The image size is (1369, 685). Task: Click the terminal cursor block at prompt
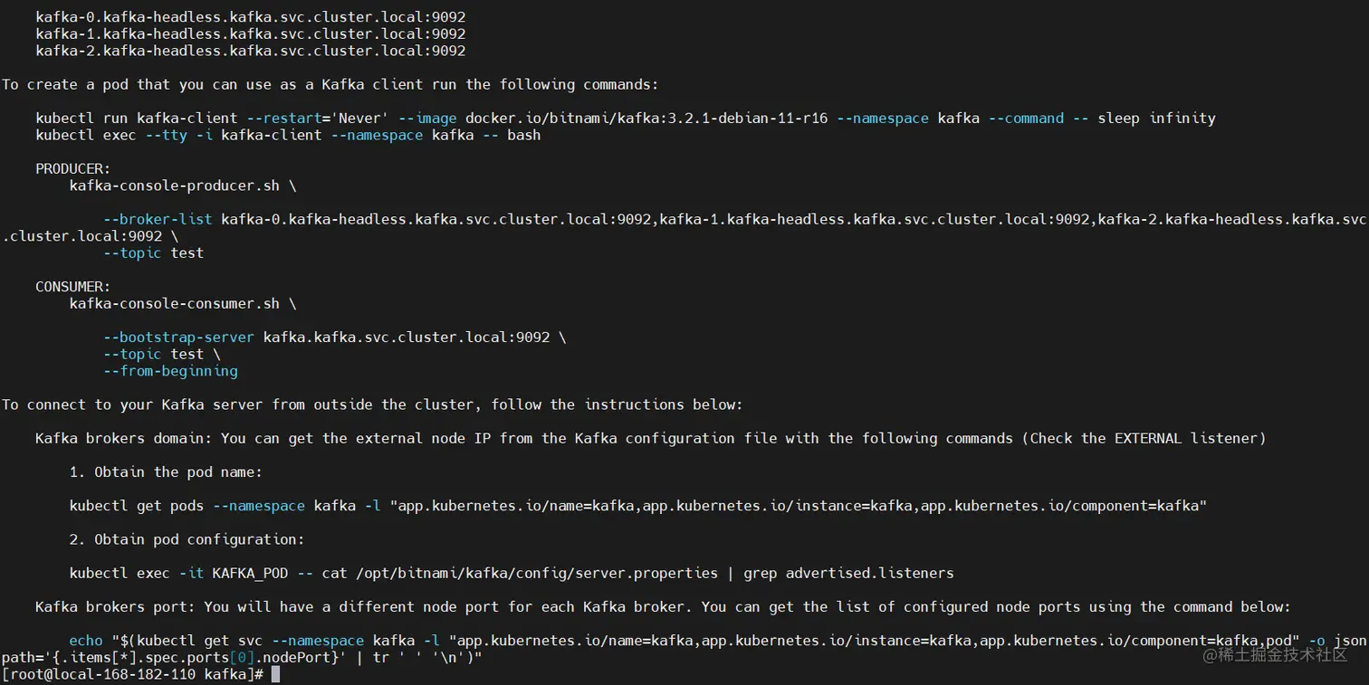(276, 674)
